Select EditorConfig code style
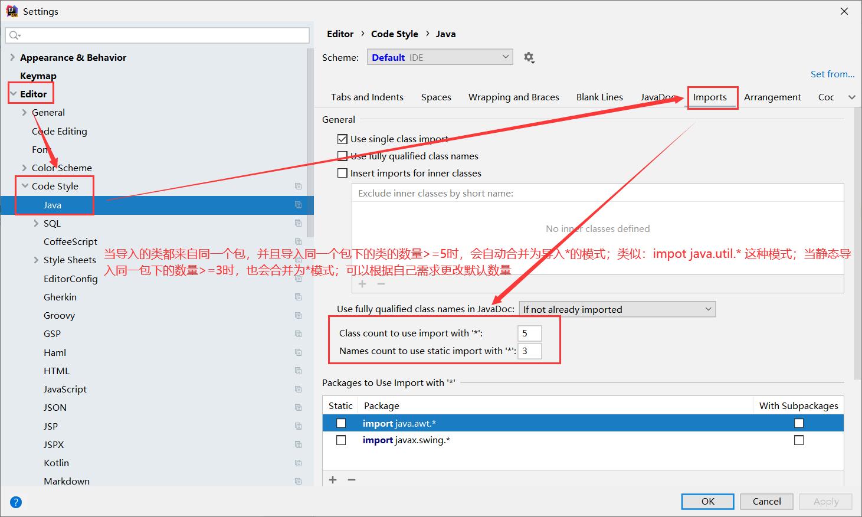Image resolution: width=862 pixels, height=517 pixels. click(x=70, y=279)
